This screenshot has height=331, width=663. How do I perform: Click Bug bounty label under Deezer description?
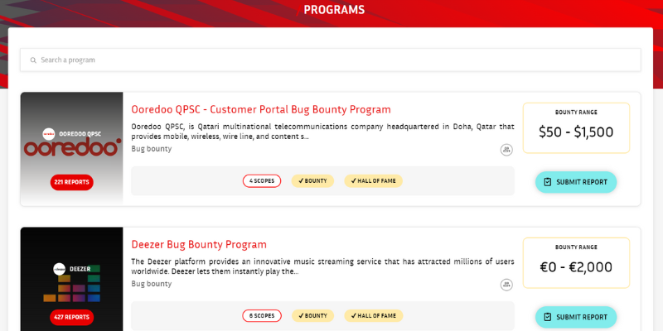(x=152, y=284)
